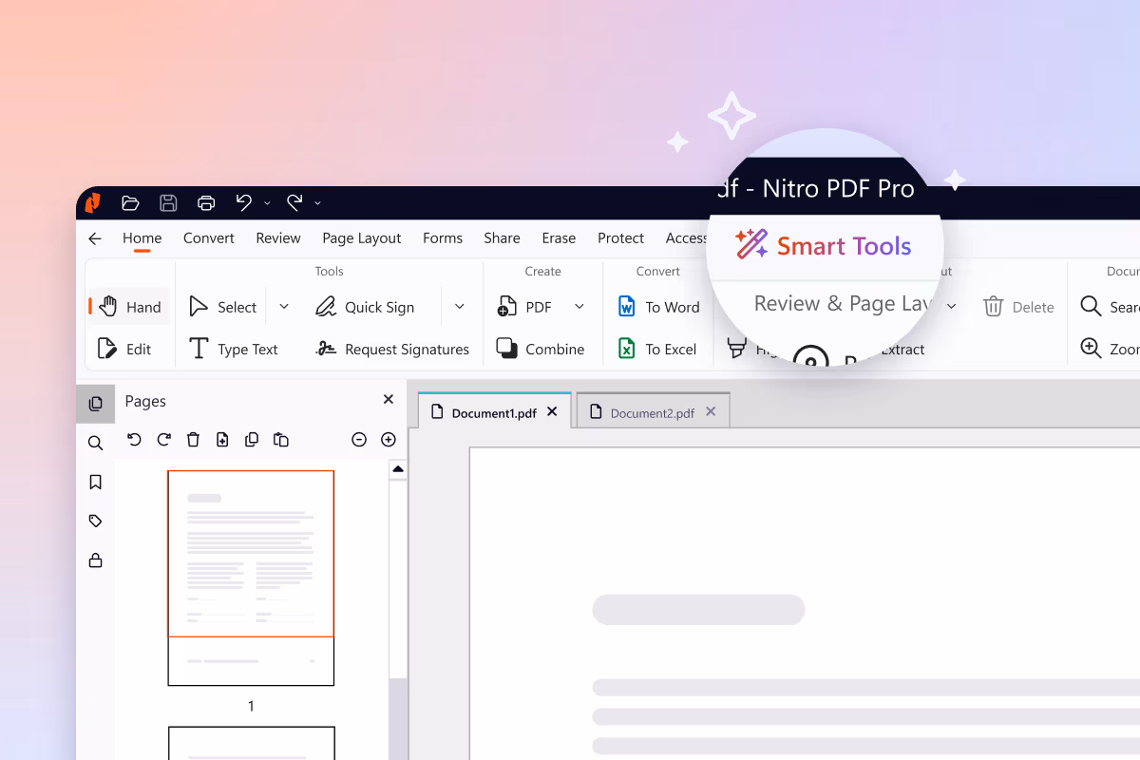Activate the Hand tool

[x=130, y=307]
